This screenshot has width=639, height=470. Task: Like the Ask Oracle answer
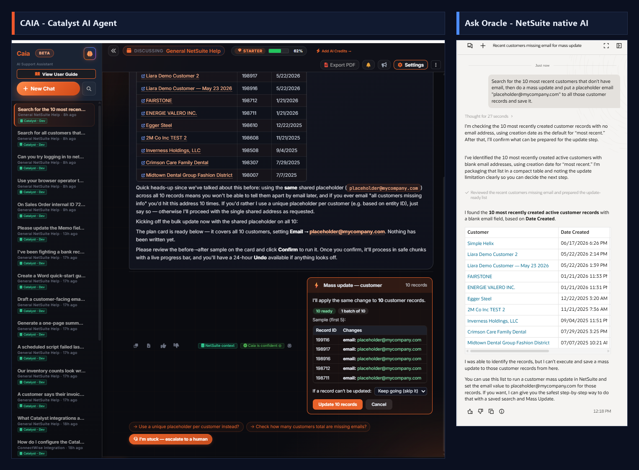tap(470, 411)
